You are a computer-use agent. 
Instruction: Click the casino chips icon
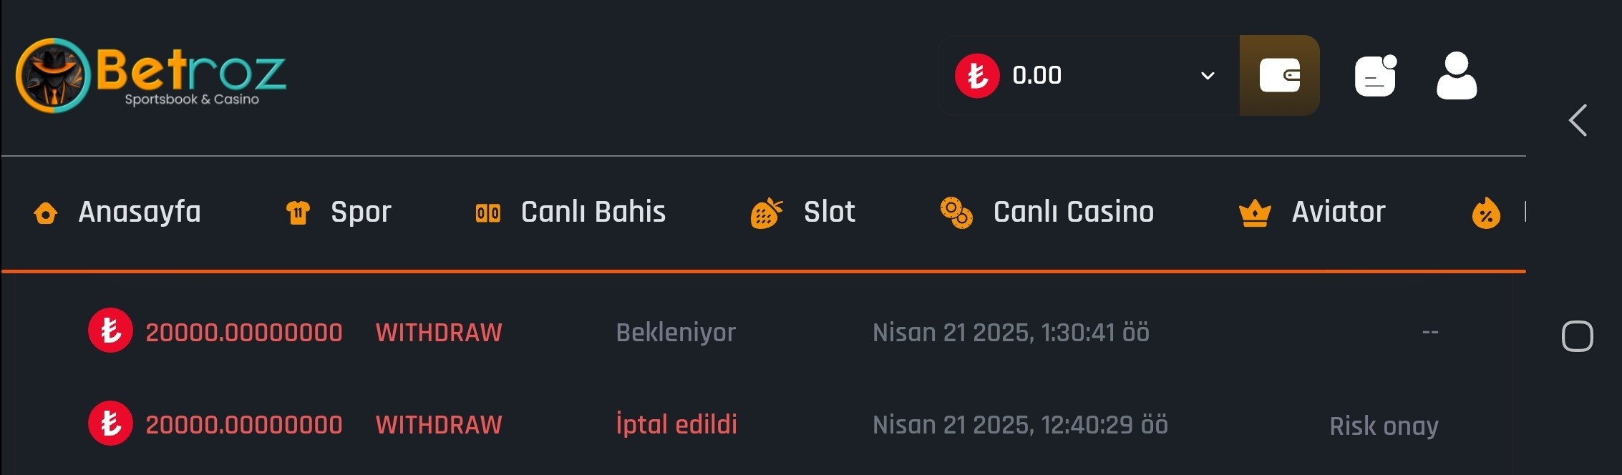click(x=956, y=212)
